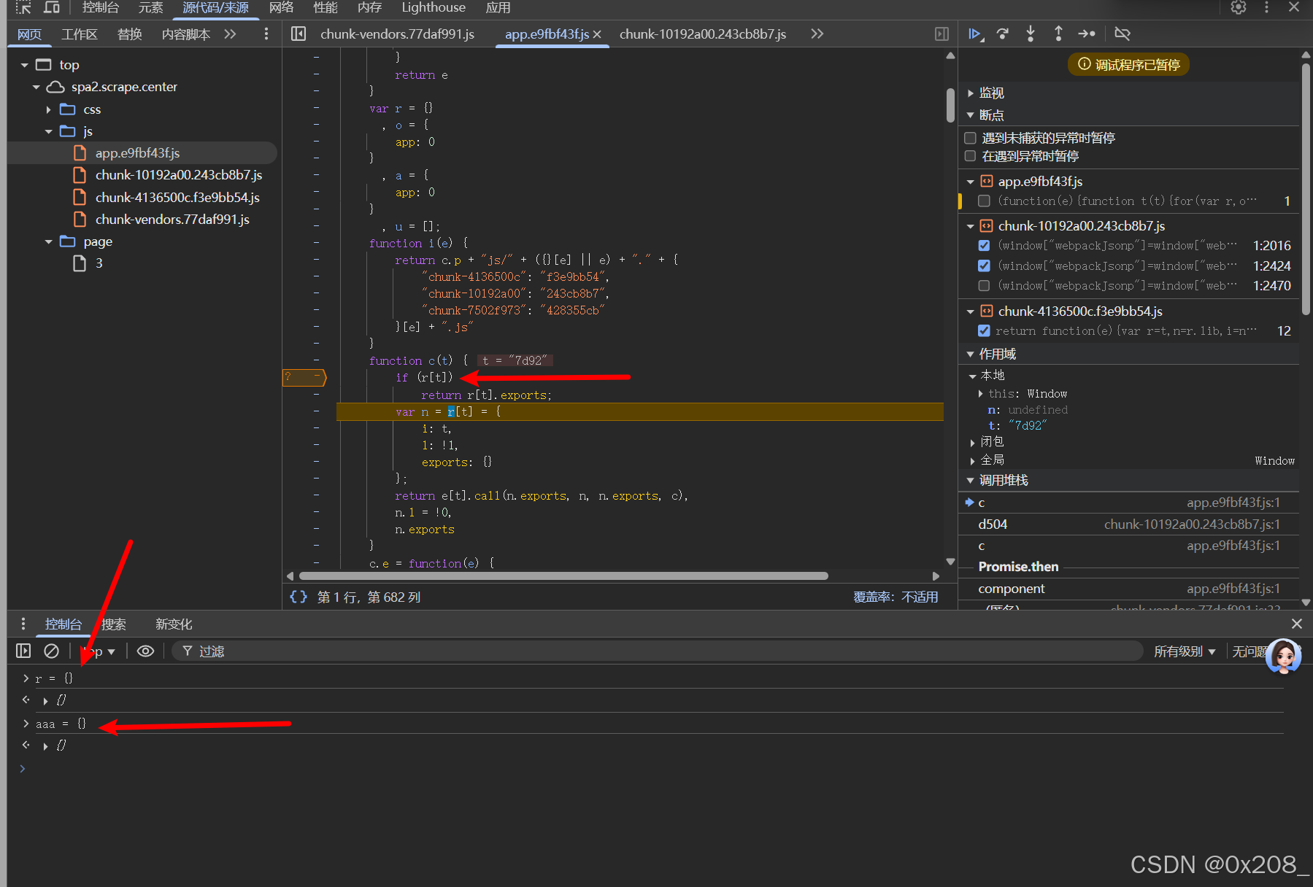Open chunk-4136500c.f3e9bb54.js in tree
The image size is (1313, 887).
pyautogui.click(x=177, y=198)
